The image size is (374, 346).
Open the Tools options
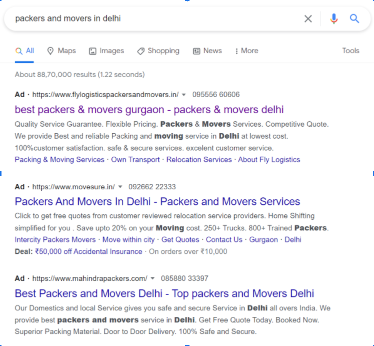[350, 51]
